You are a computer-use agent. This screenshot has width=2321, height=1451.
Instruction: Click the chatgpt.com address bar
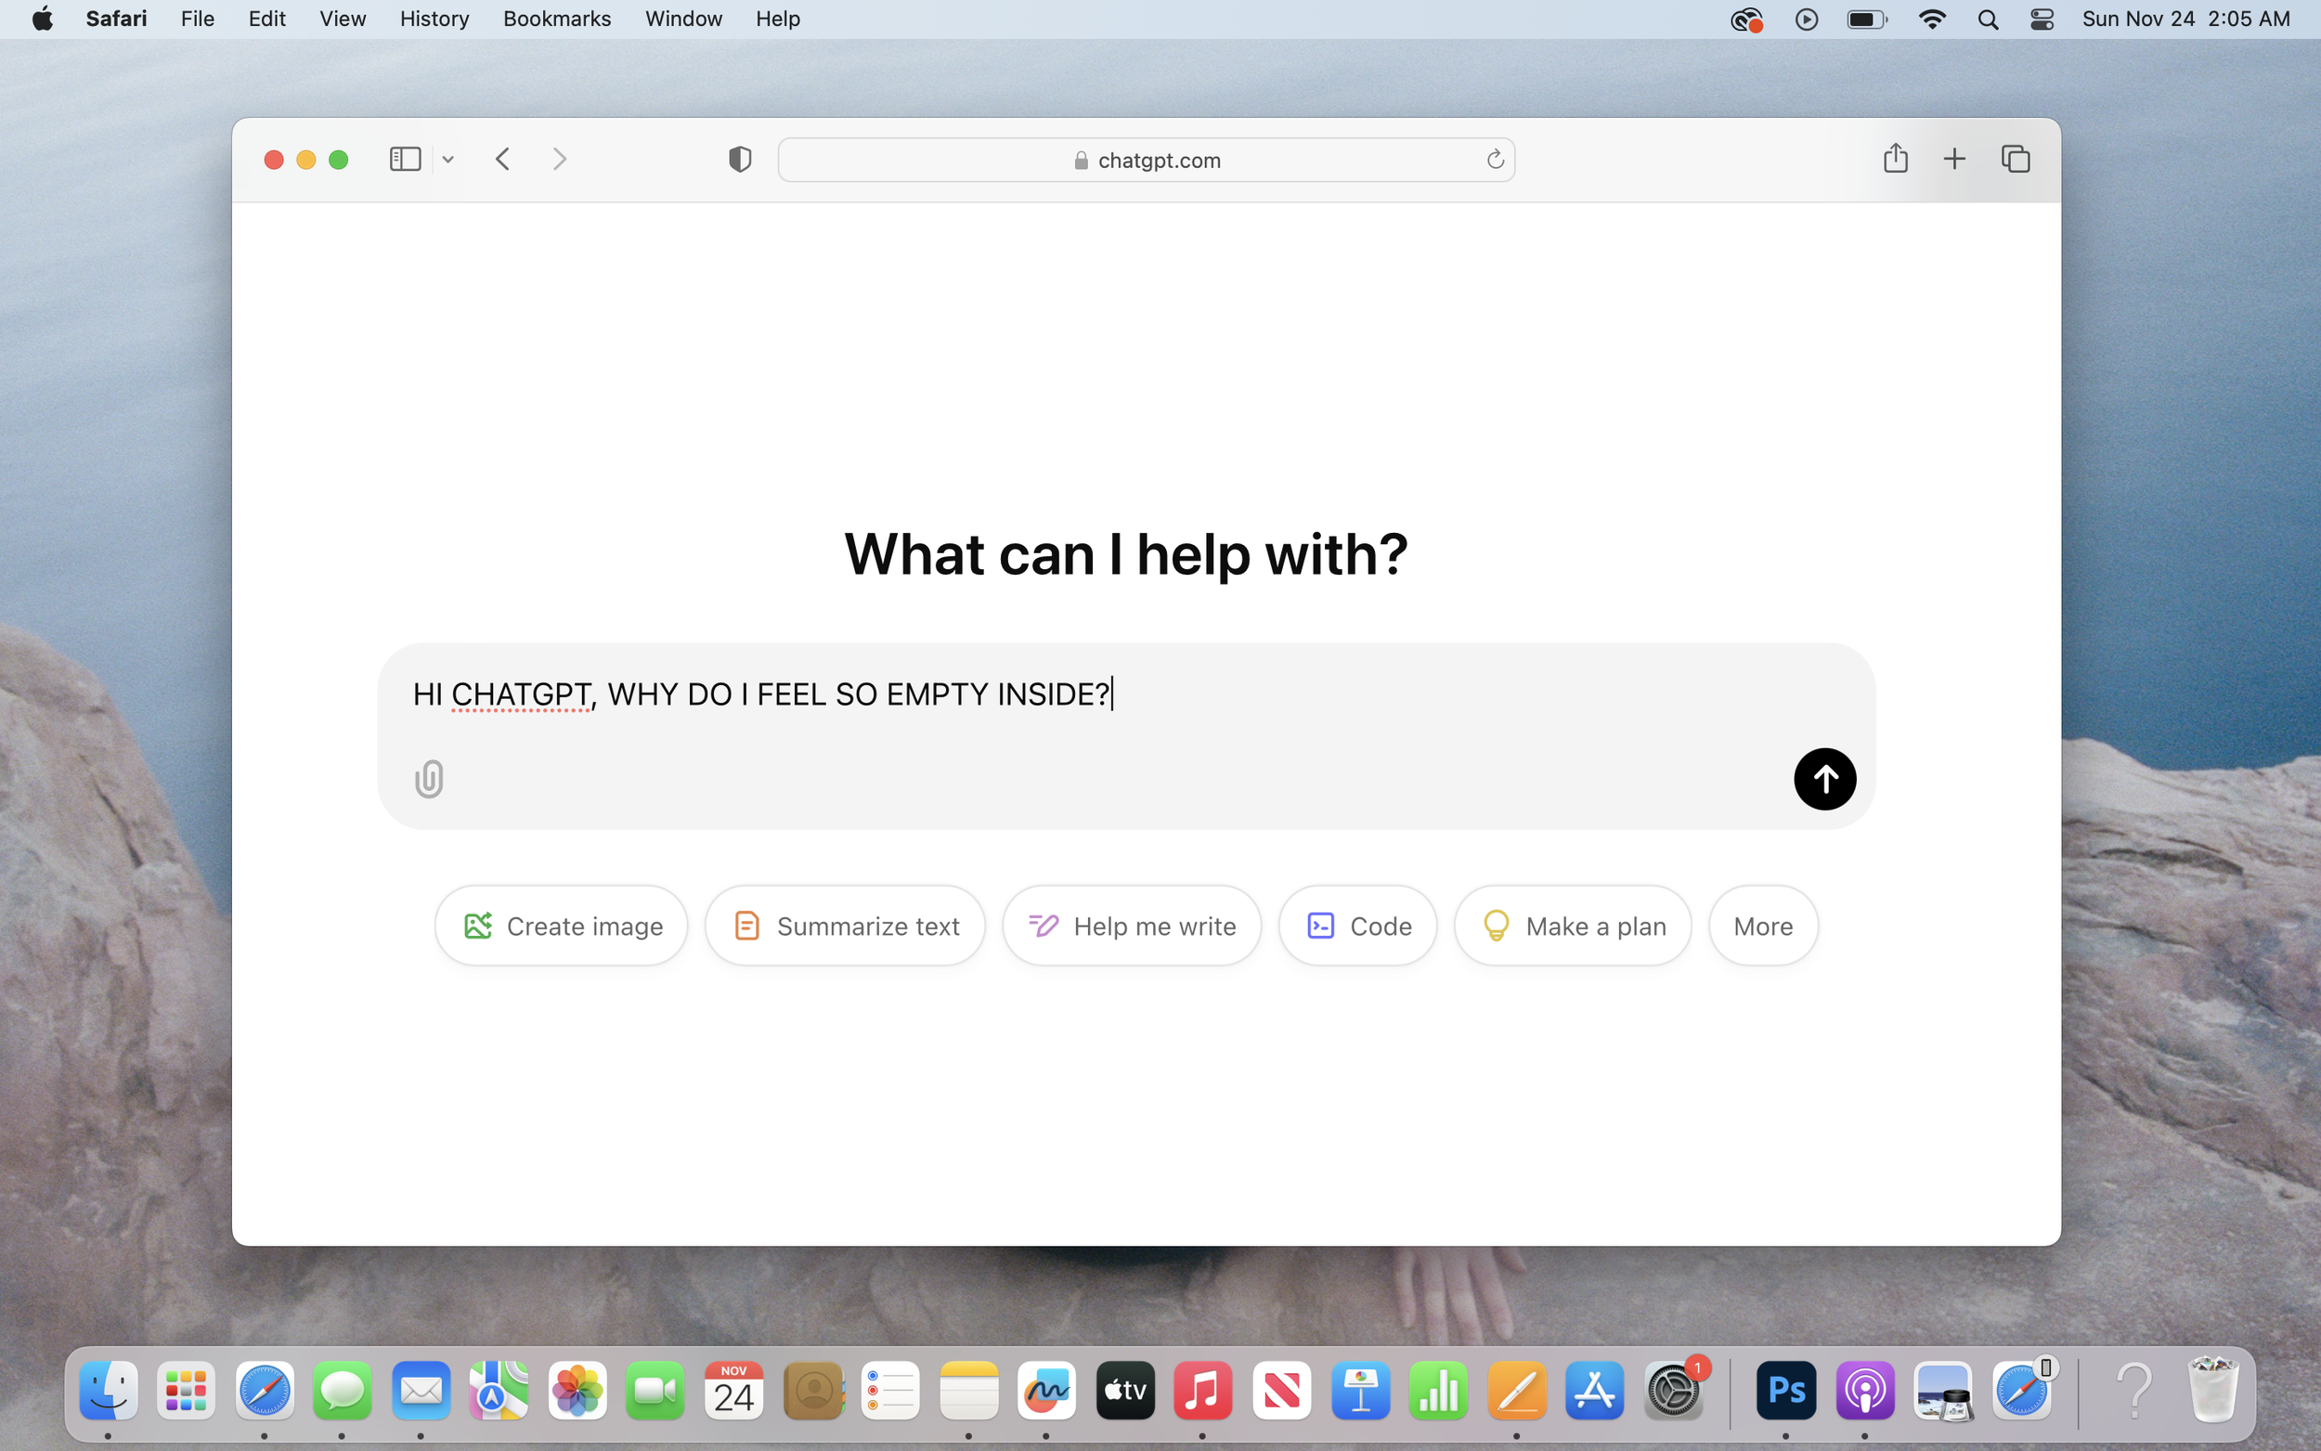click(1146, 160)
